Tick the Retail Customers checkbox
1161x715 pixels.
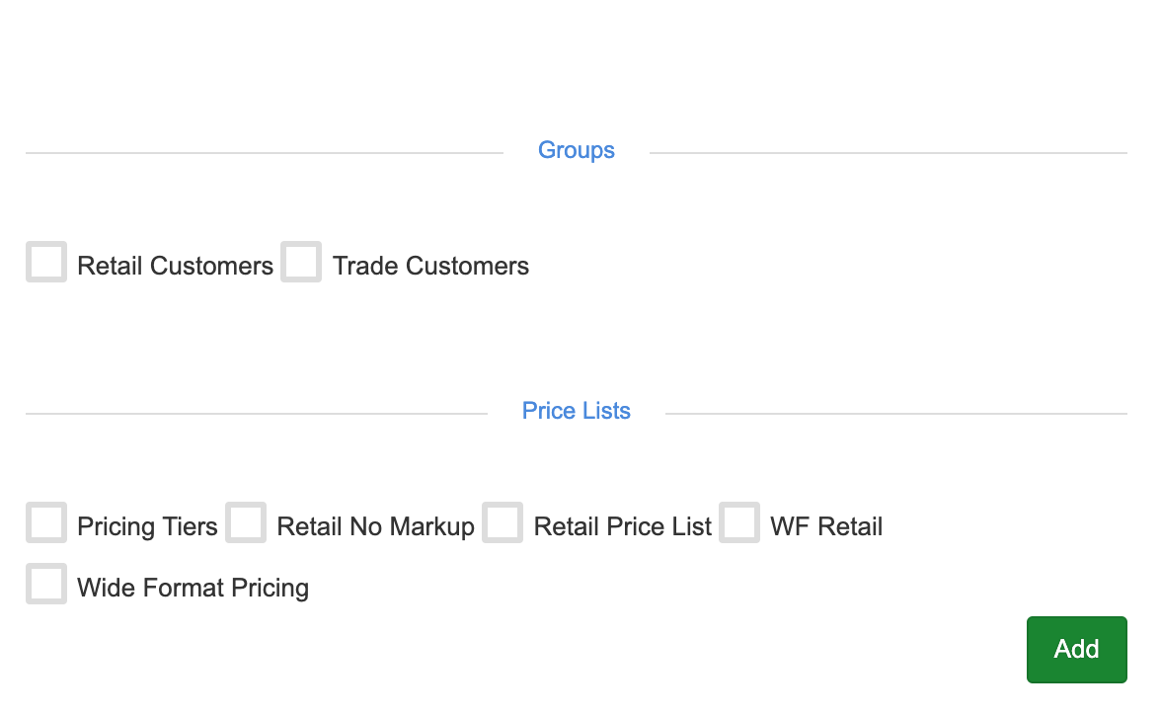[46, 263]
